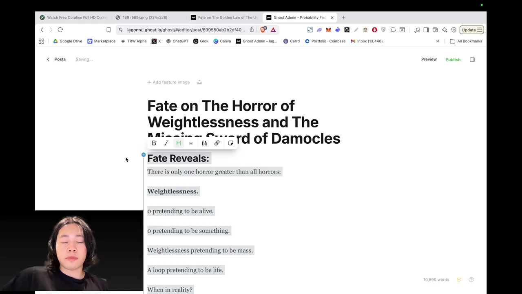Open the Gmail Inbox bookmark

coord(367,41)
